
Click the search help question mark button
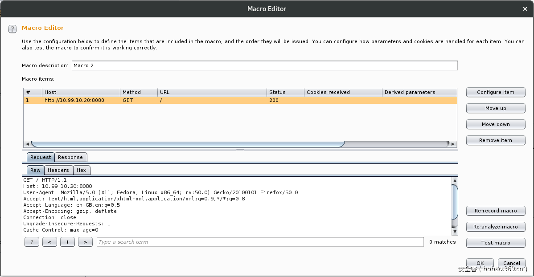(x=32, y=242)
